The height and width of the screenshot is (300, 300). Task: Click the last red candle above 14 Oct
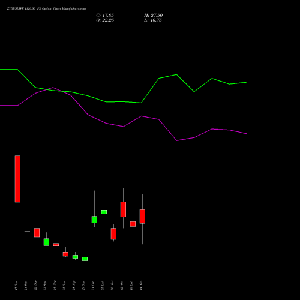pyautogui.click(x=142, y=217)
